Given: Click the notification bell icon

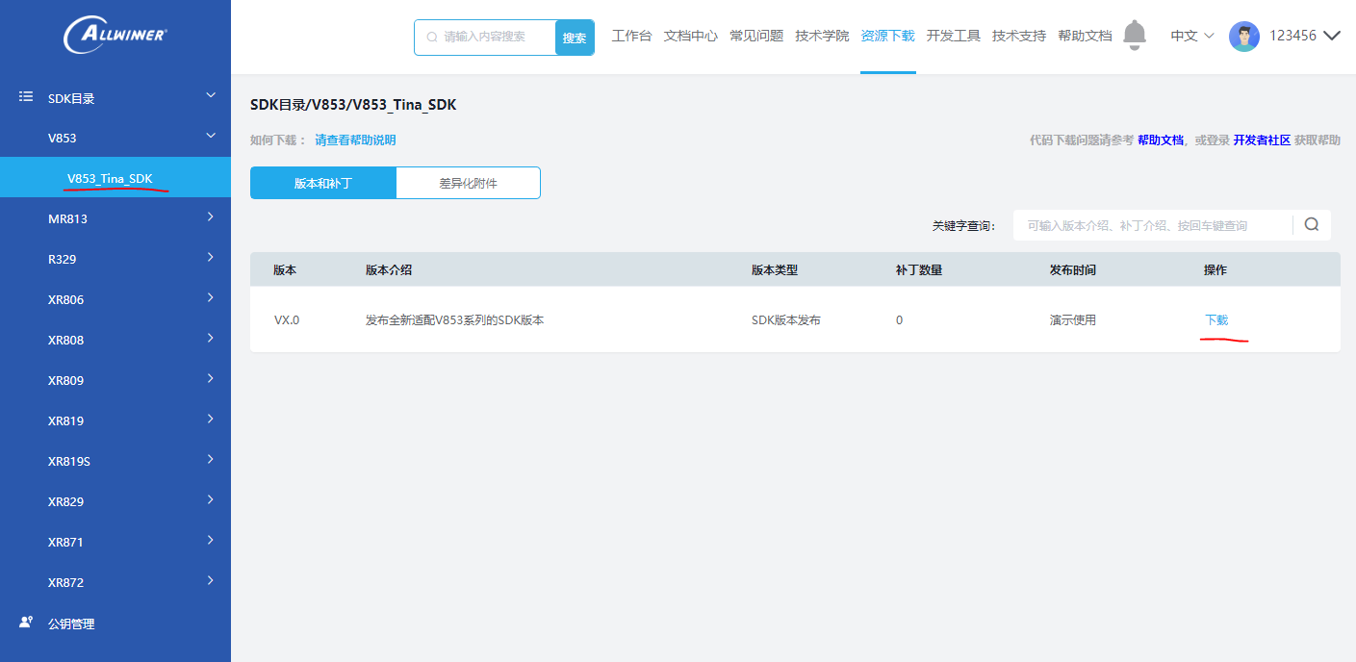Looking at the screenshot, I should (1135, 36).
